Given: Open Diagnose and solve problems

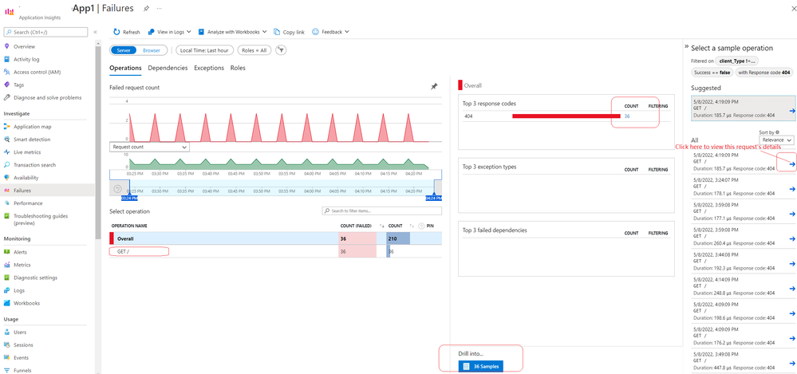Looking at the screenshot, I should click(47, 97).
